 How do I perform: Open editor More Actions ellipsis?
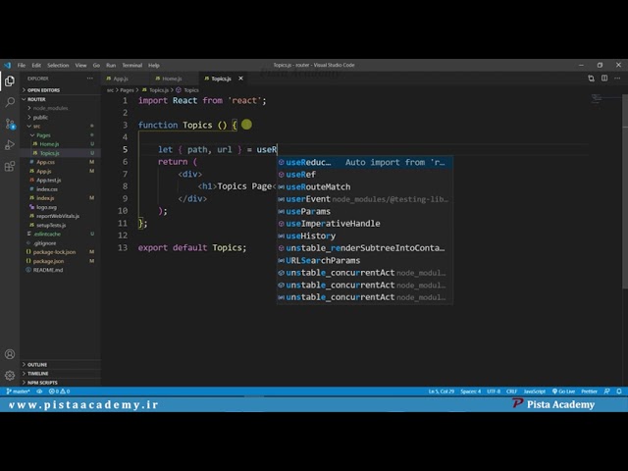tap(617, 78)
